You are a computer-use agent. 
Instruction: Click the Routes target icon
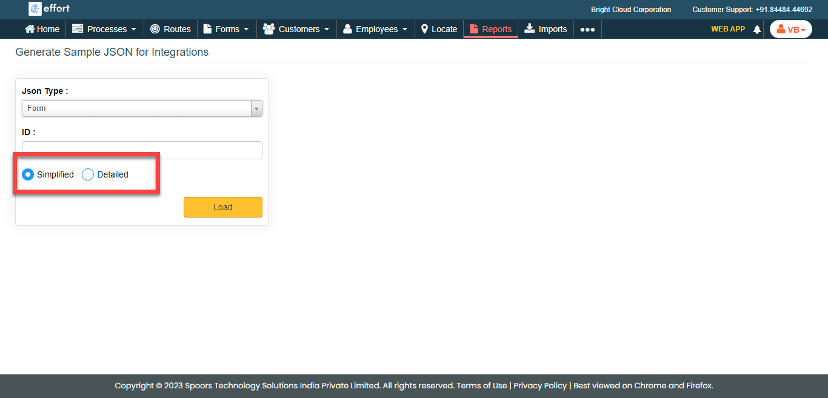pyautogui.click(x=155, y=29)
